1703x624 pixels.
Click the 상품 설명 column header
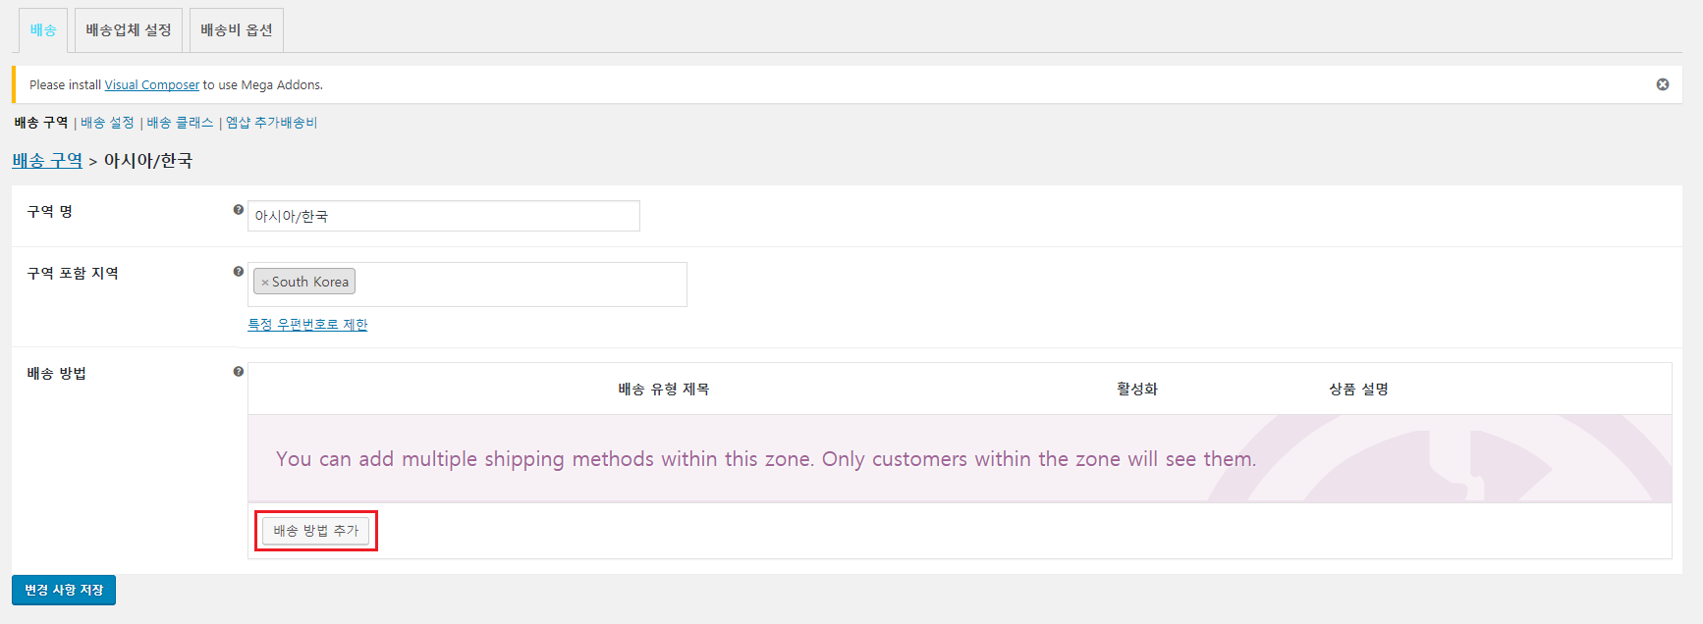tap(1359, 390)
